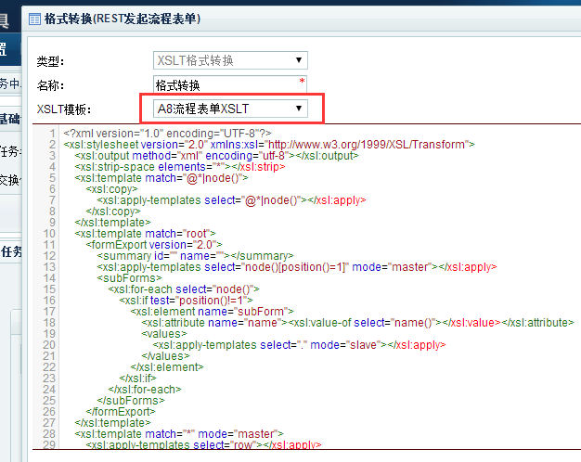Screen dimensions: 581x462
Task: Click the closing /formExport tag line
Action: (121, 411)
